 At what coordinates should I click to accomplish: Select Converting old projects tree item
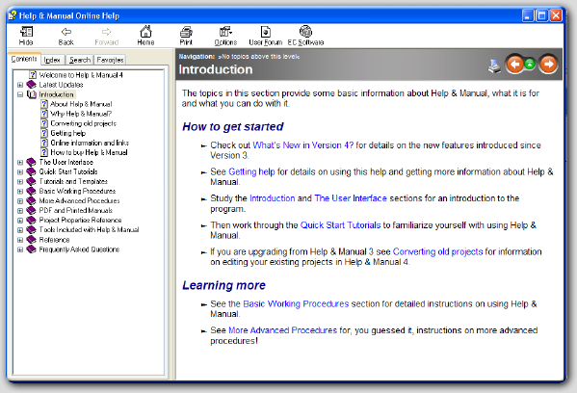[83, 123]
